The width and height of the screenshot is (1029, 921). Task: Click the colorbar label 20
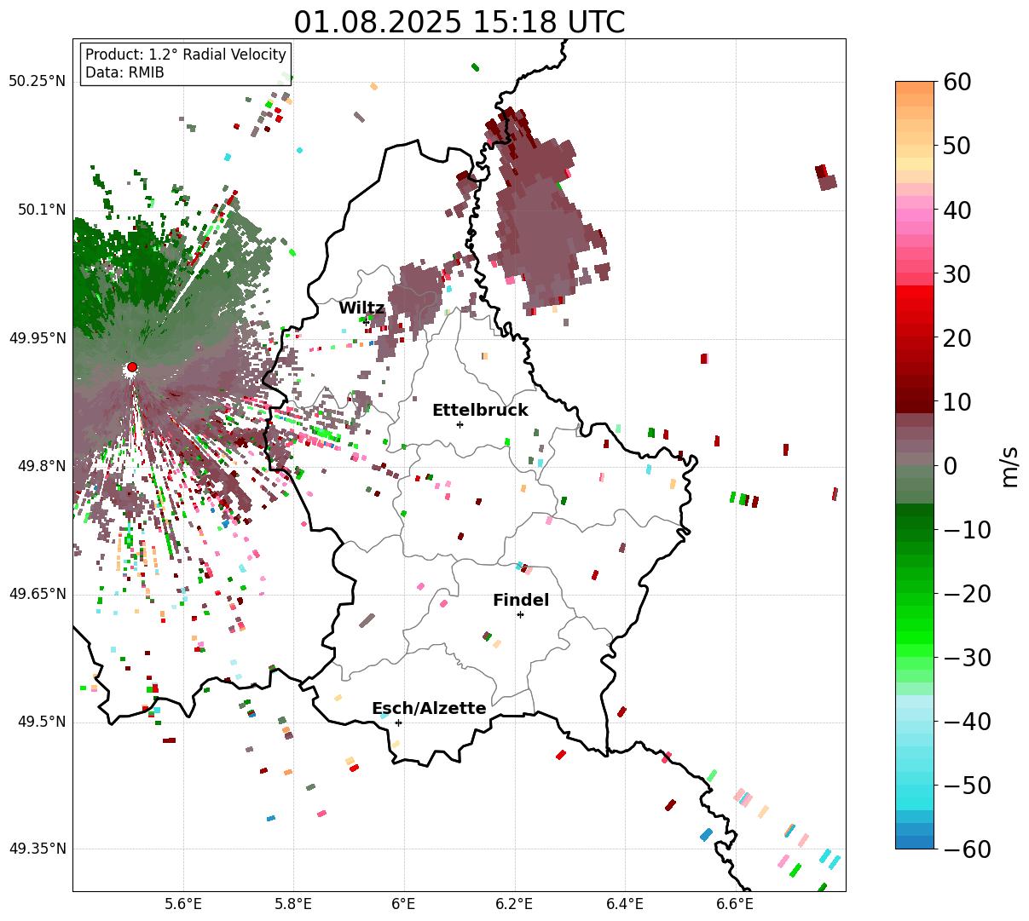(957, 338)
